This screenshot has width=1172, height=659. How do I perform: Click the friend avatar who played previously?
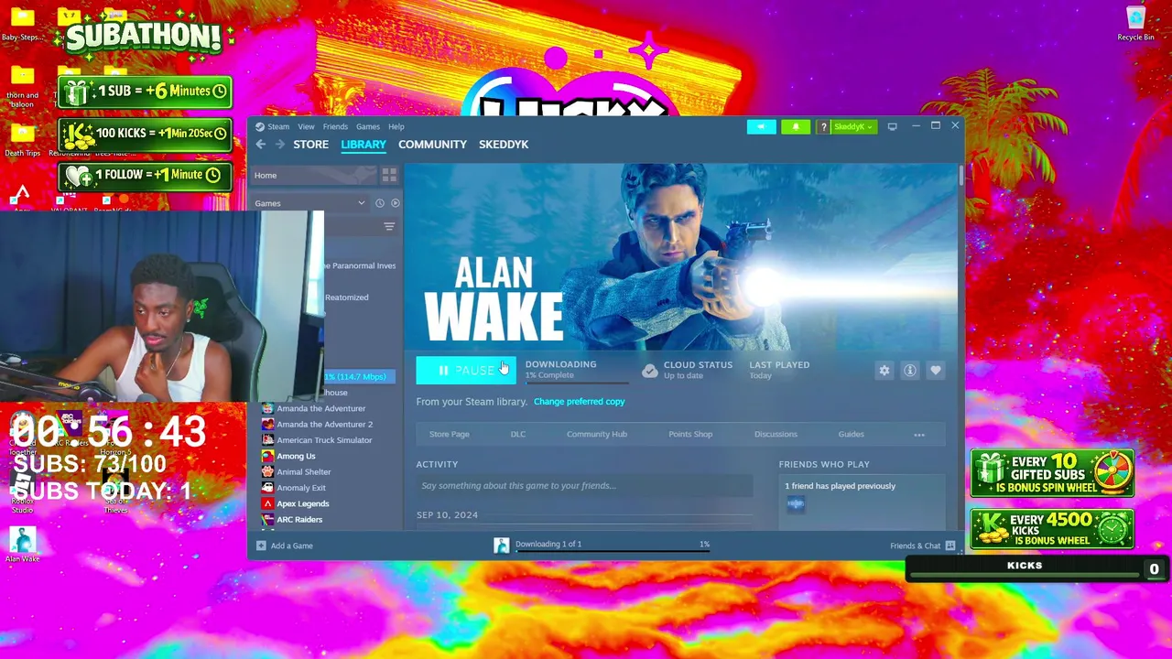[x=795, y=504]
